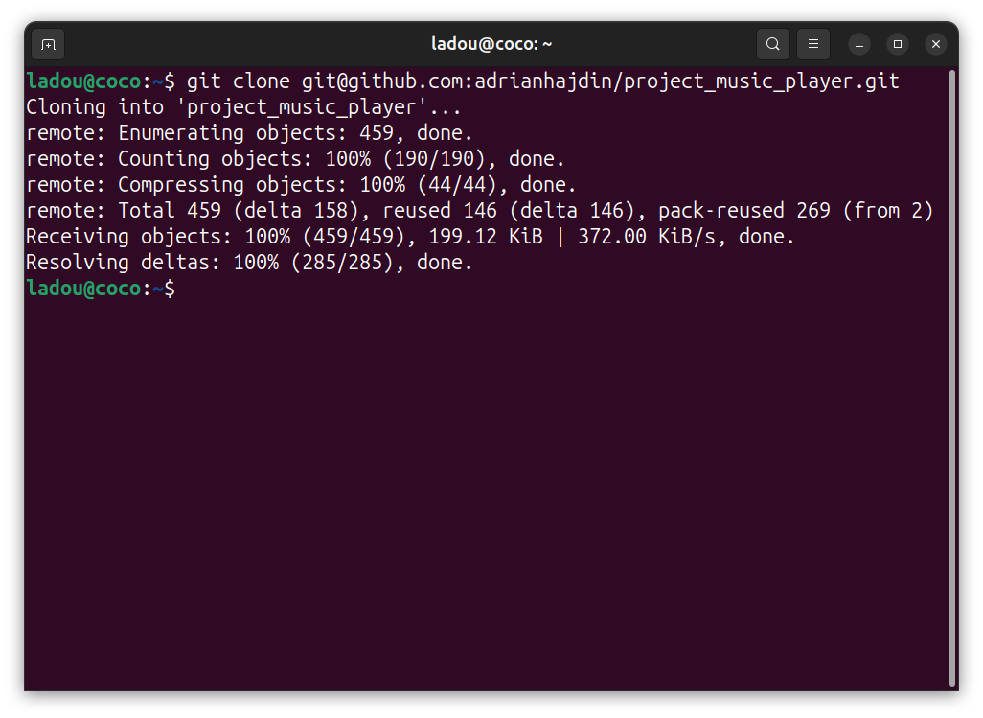Select the magnifying glass search icon

[x=771, y=44]
